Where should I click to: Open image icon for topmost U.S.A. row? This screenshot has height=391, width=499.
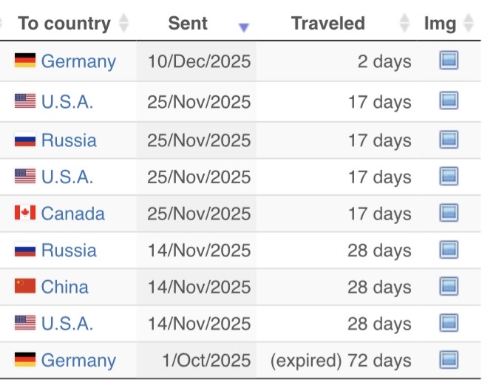449,101
